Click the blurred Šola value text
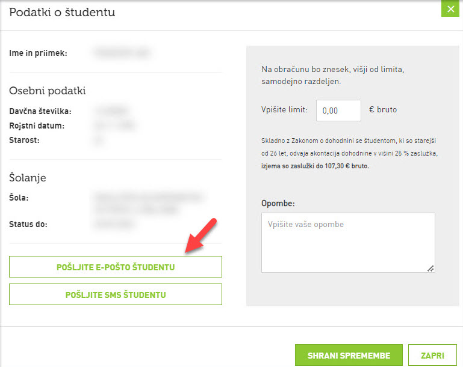Image resolution: width=463 pixels, height=367 pixels. 149,203
